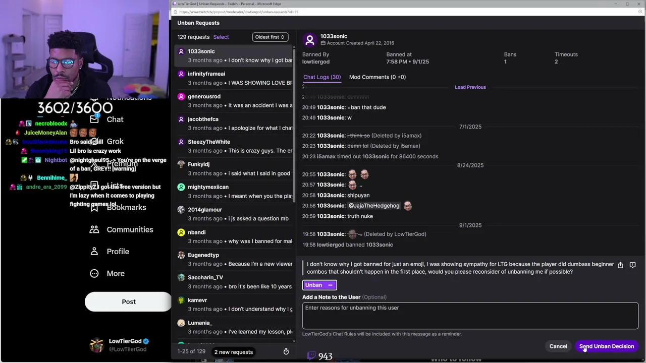The image size is (646, 363).
Task: Click avatar icon beside jacobthefca request
Action: click(x=181, y=119)
